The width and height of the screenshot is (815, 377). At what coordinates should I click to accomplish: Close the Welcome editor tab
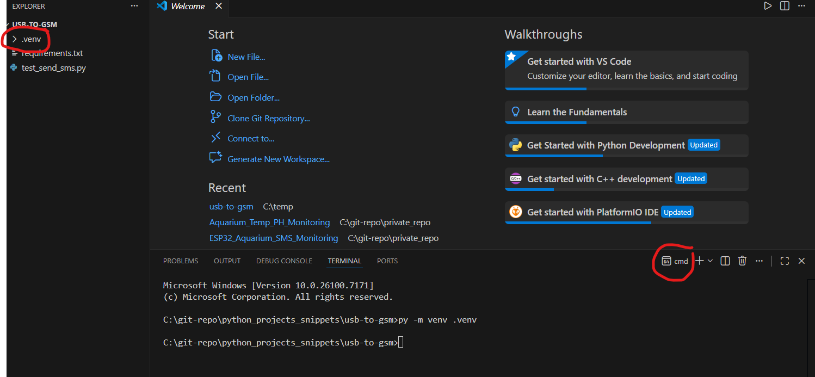(219, 7)
